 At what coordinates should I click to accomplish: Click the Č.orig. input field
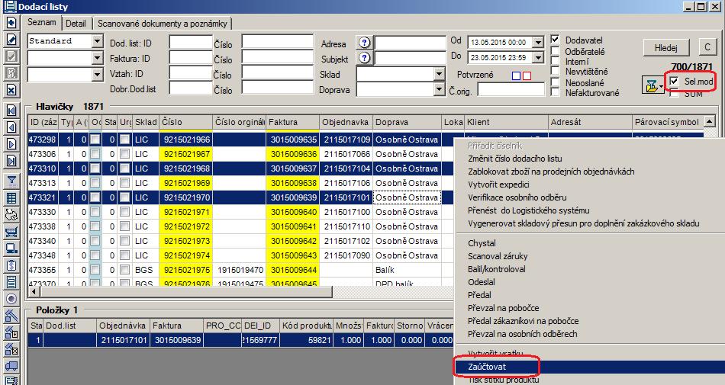(511, 89)
